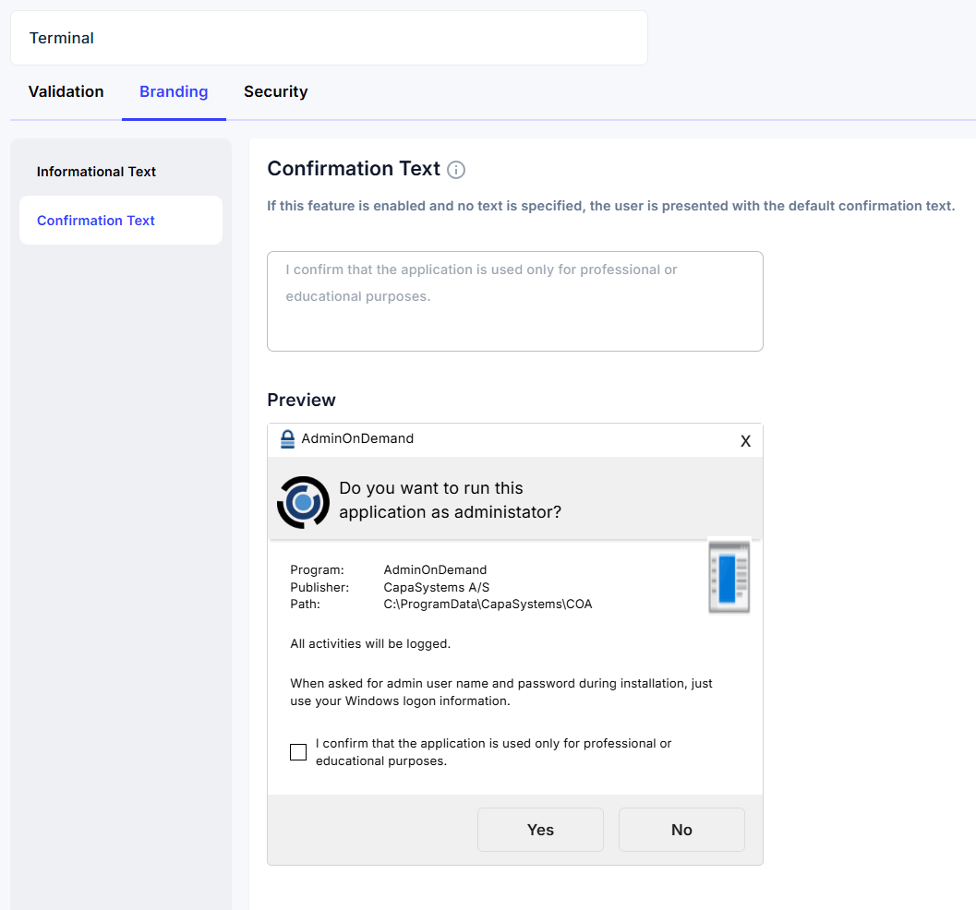
Task: Close the AdminOnDemand preview with X
Action: [745, 441]
